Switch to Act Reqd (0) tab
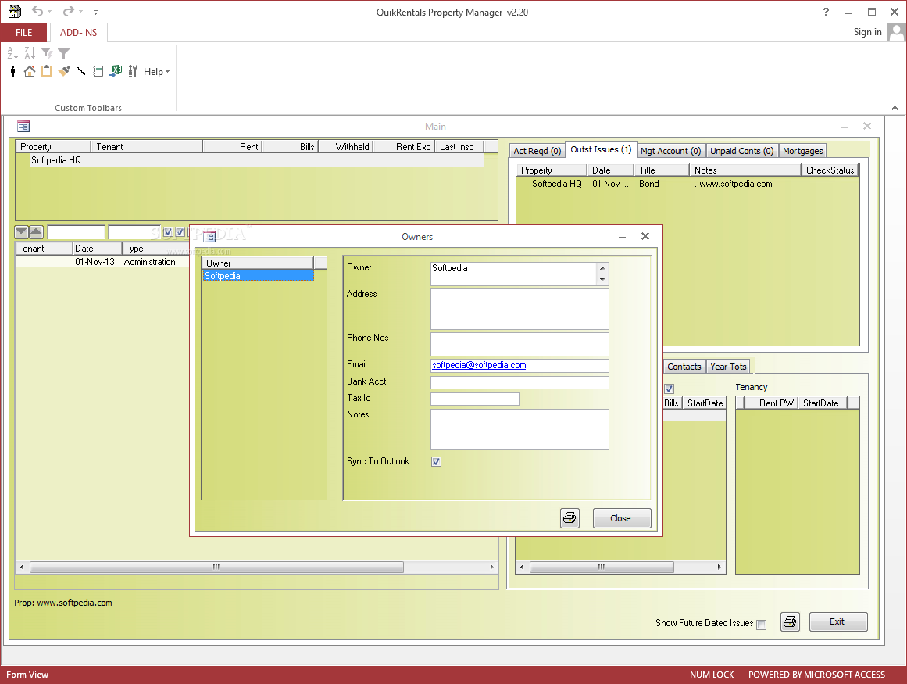The image size is (907, 684). click(537, 150)
